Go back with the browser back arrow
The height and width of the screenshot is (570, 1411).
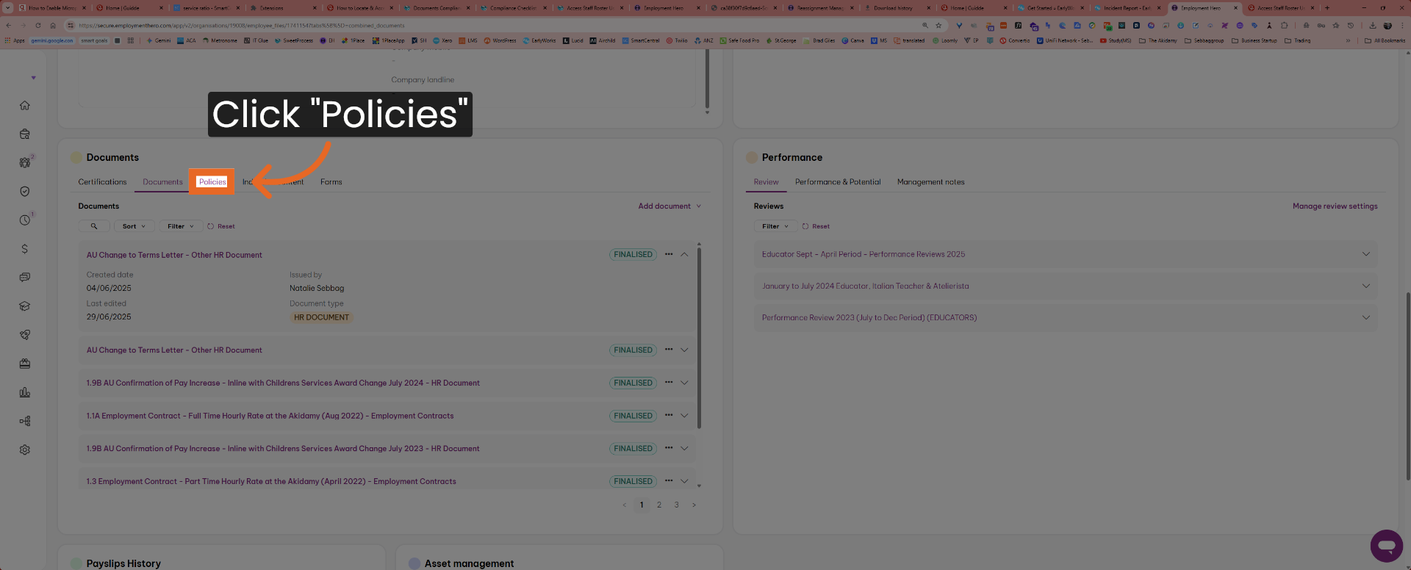click(x=9, y=25)
